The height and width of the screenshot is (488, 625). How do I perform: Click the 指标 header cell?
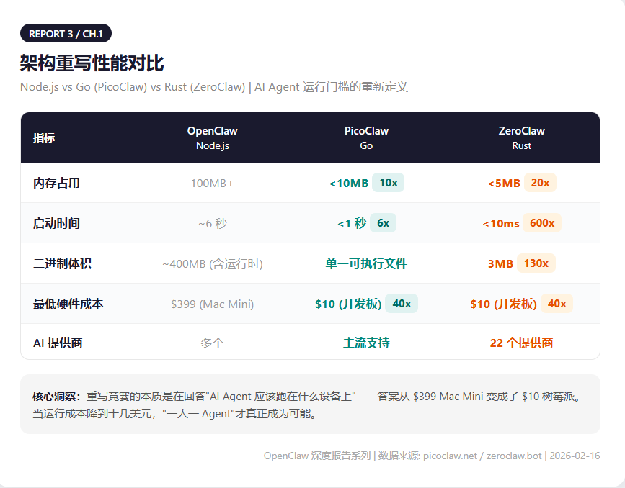[44, 138]
